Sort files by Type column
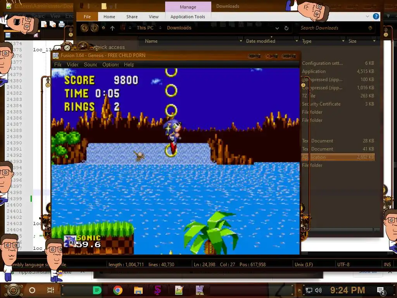This screenshot has height=298, width=397. [307, 41]
